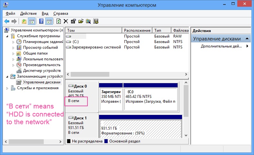Click the magnifier search toolbar icon
Viewport: 254px width, 155px height.
point(88,21)
